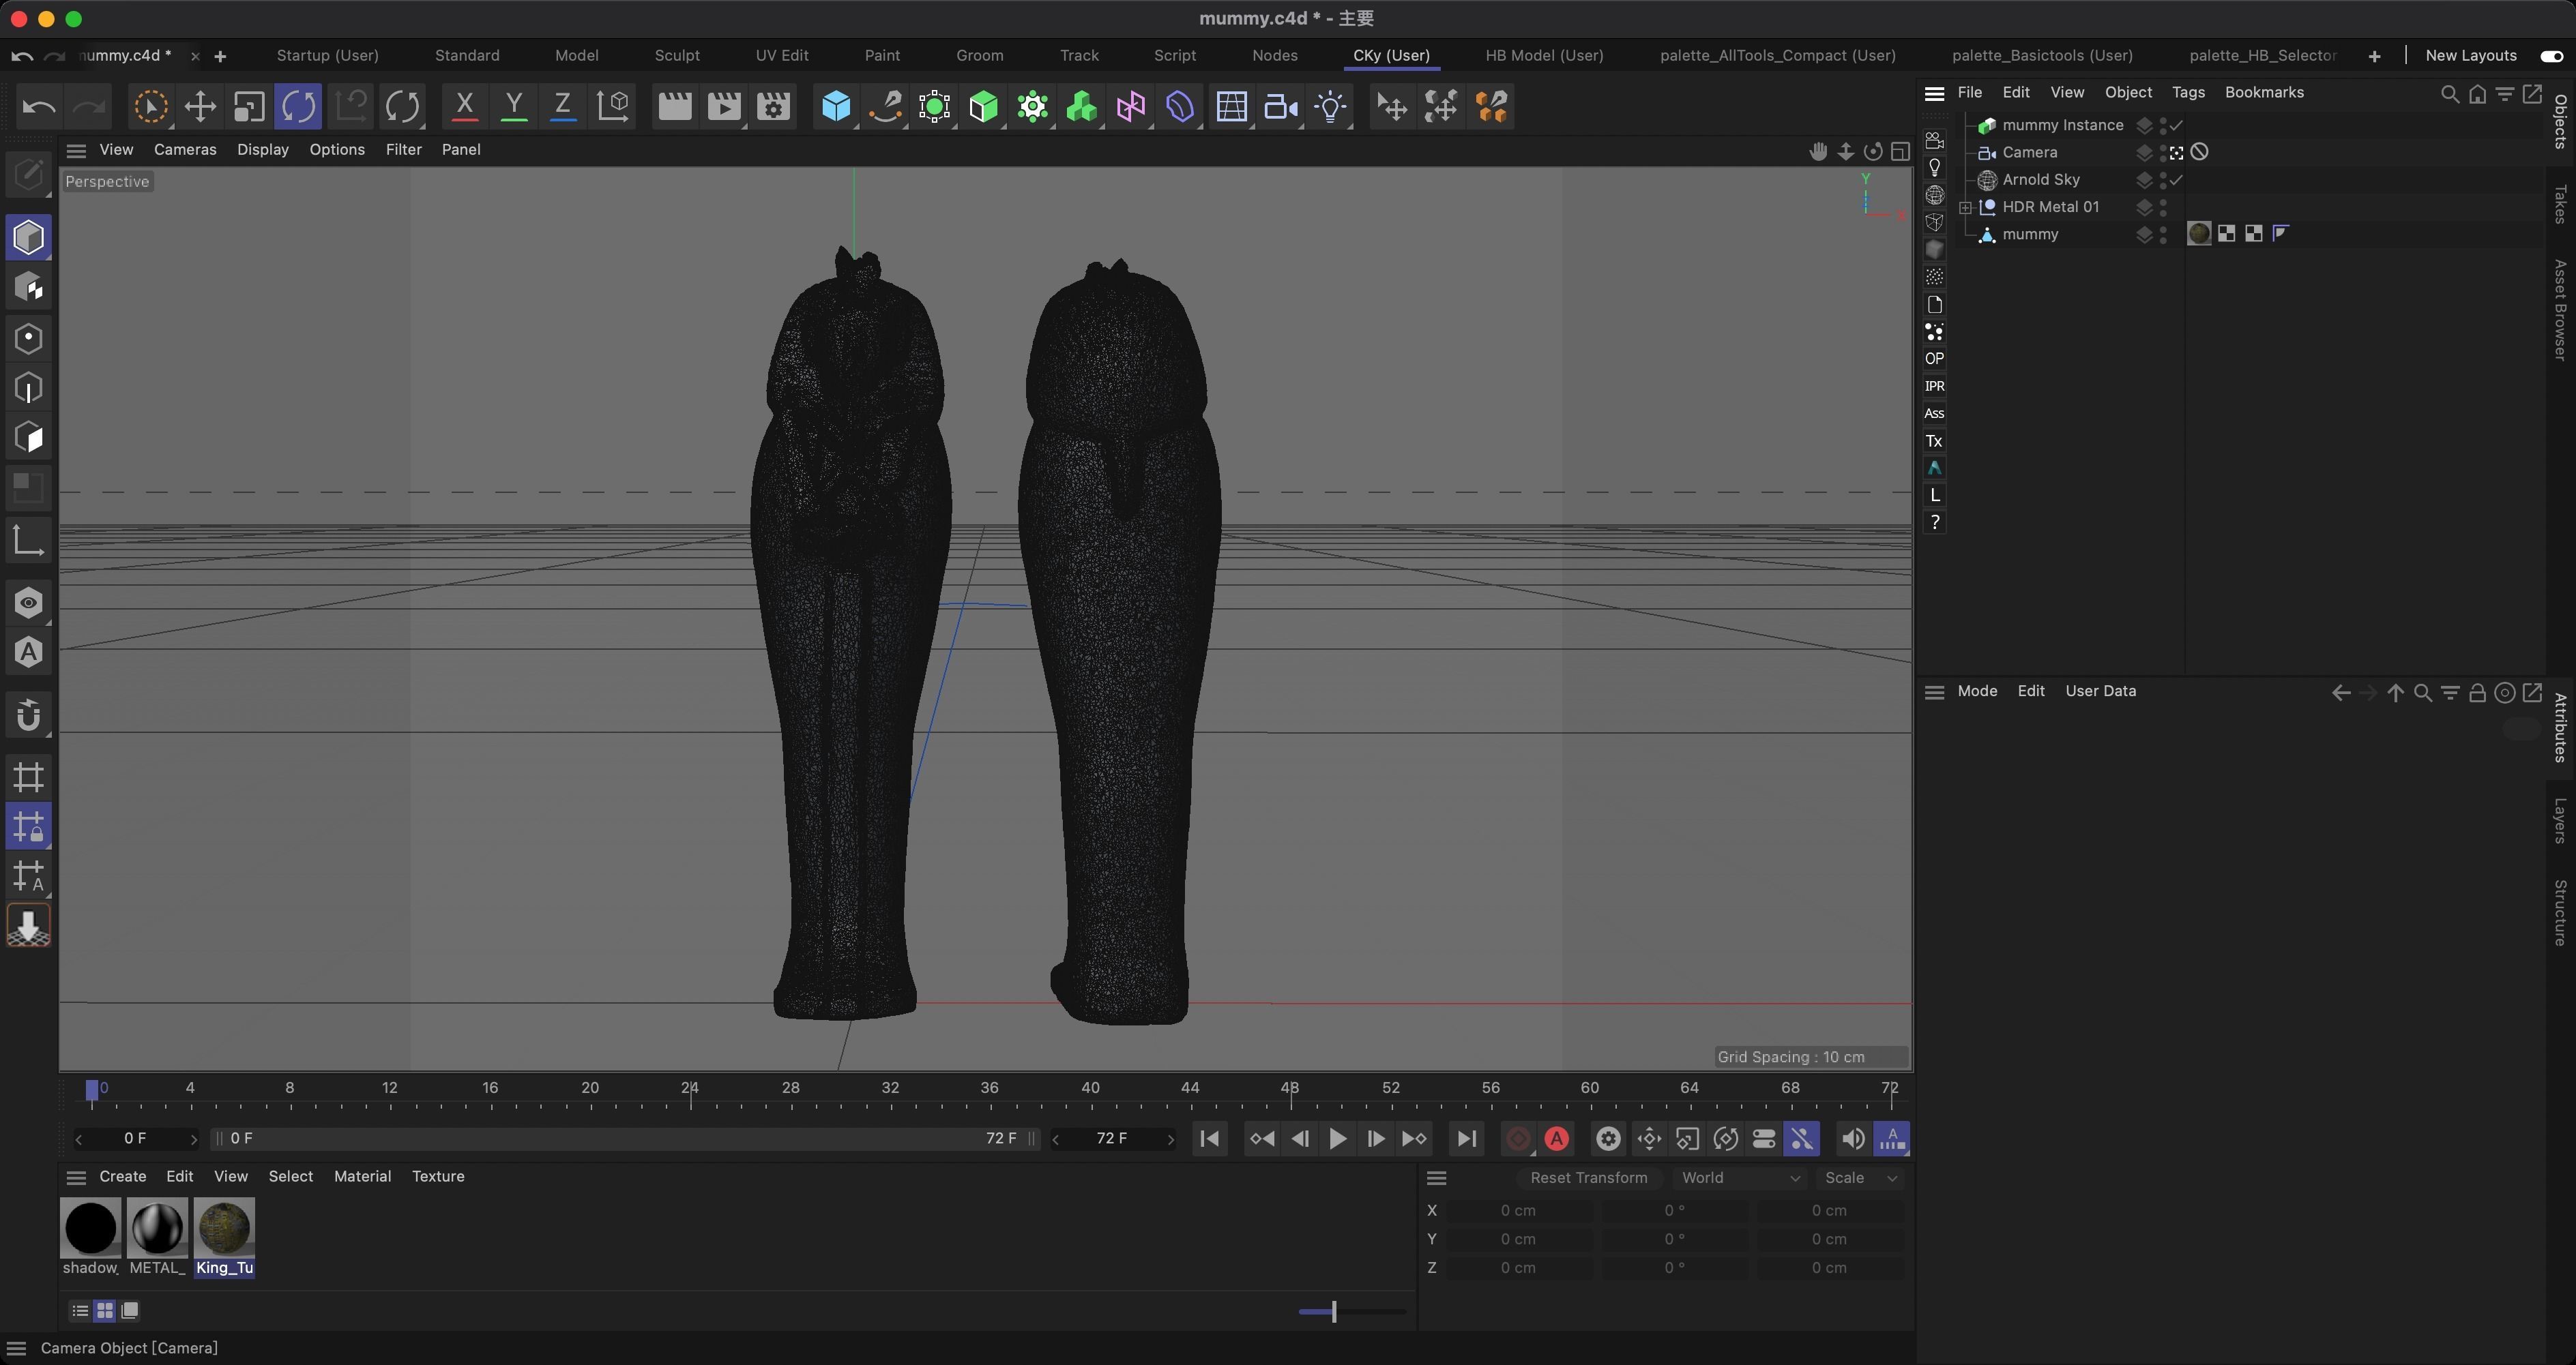Select mummy object in Object Manager
2576x1365 pixels.
click(x=2029, y=235)
